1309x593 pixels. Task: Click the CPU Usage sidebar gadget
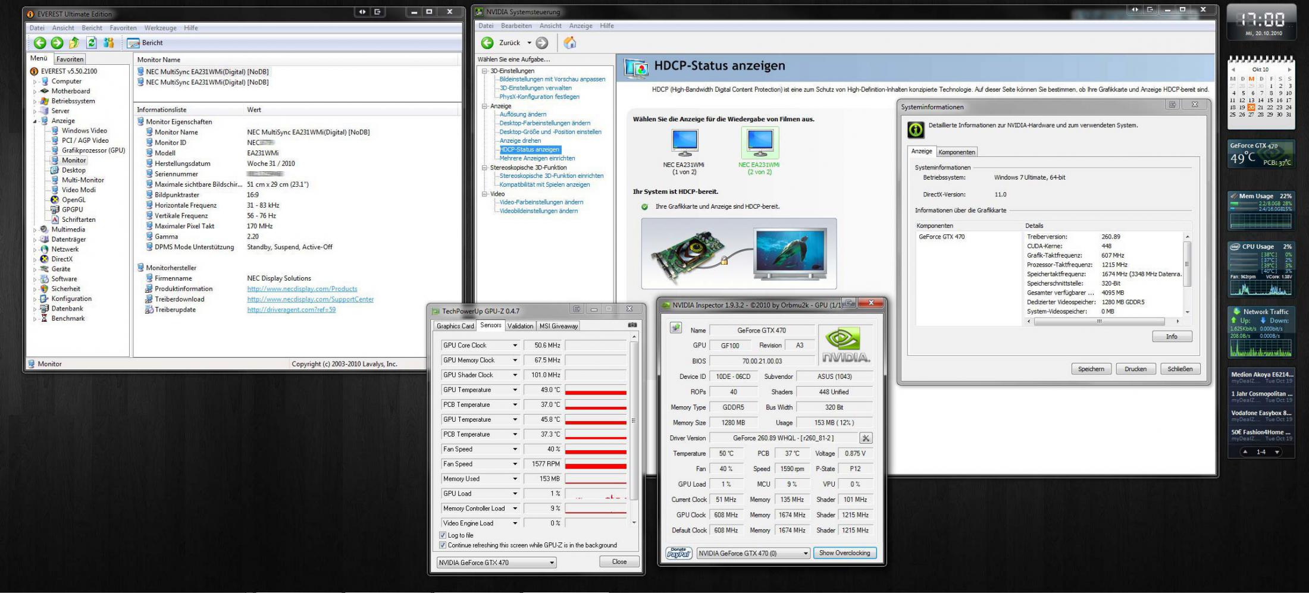click(x=1261, y=269)
